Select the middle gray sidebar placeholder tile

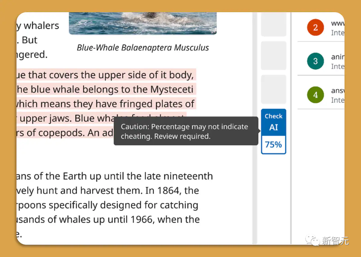[273, 55]
